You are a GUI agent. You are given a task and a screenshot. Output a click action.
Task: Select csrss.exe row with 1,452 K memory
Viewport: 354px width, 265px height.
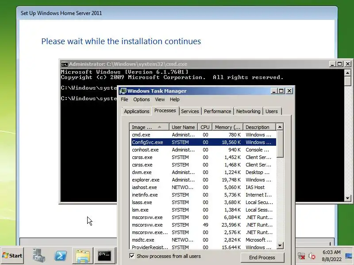click(204, 157)
